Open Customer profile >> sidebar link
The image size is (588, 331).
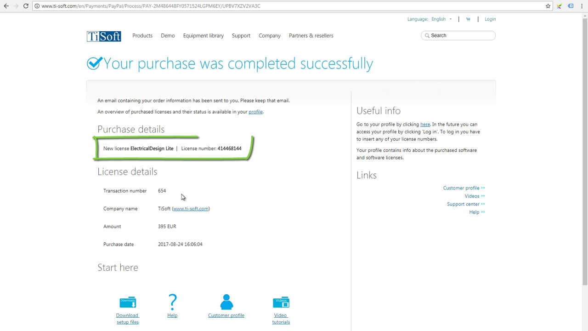[464, 188]
